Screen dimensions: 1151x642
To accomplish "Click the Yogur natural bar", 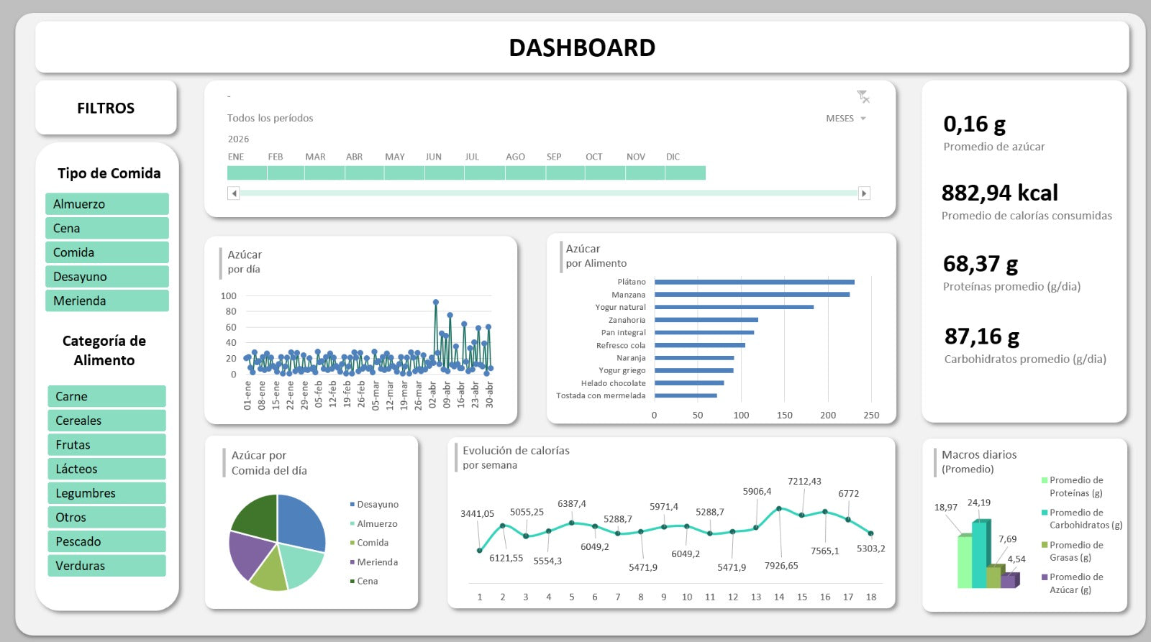I will click(734, 307).
